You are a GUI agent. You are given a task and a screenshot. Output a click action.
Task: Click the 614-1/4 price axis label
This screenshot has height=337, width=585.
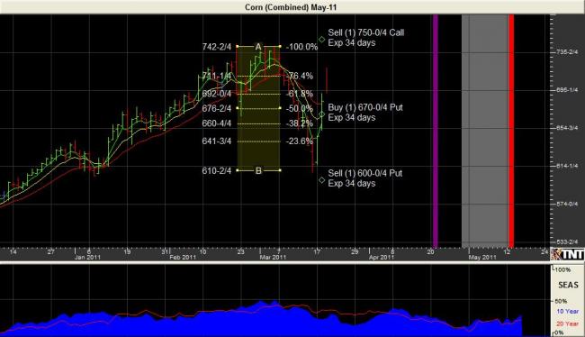[x=566, y=166]
